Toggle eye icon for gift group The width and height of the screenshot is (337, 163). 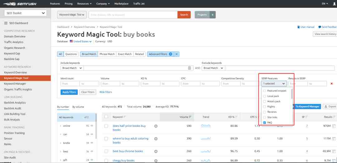pyautogui.click(x=92, y=160)
